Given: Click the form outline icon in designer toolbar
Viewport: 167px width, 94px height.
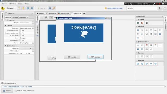Looking at the screenshot, I should 51,17.
